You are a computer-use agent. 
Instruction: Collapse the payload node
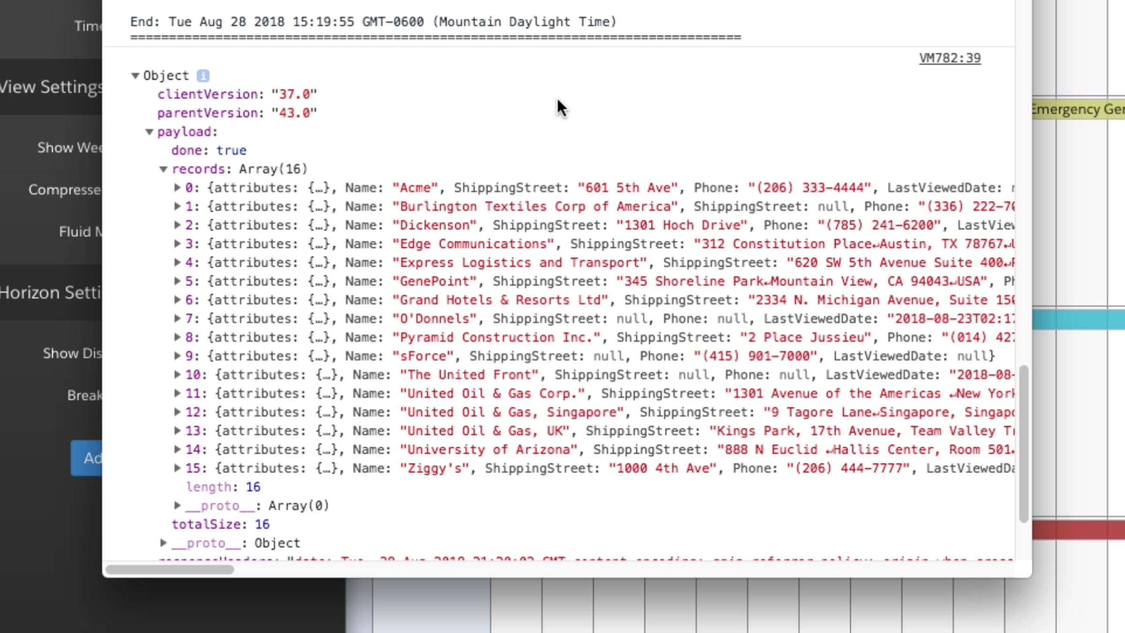pos(149,132)
